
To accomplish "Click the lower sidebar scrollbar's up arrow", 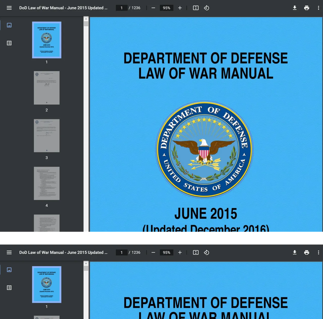I will click(86, 263).
